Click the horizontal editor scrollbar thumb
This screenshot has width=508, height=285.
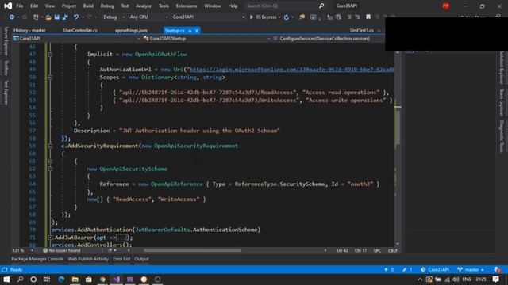click(x=192, y=250)
